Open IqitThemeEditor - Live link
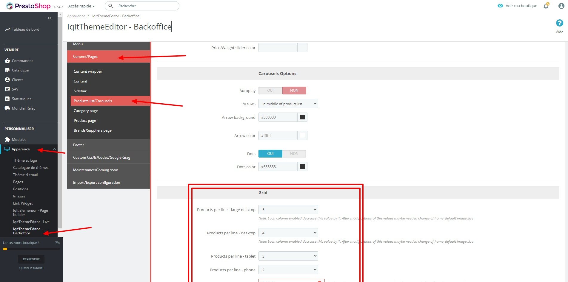The image size is (568, 282). point(31,222)
